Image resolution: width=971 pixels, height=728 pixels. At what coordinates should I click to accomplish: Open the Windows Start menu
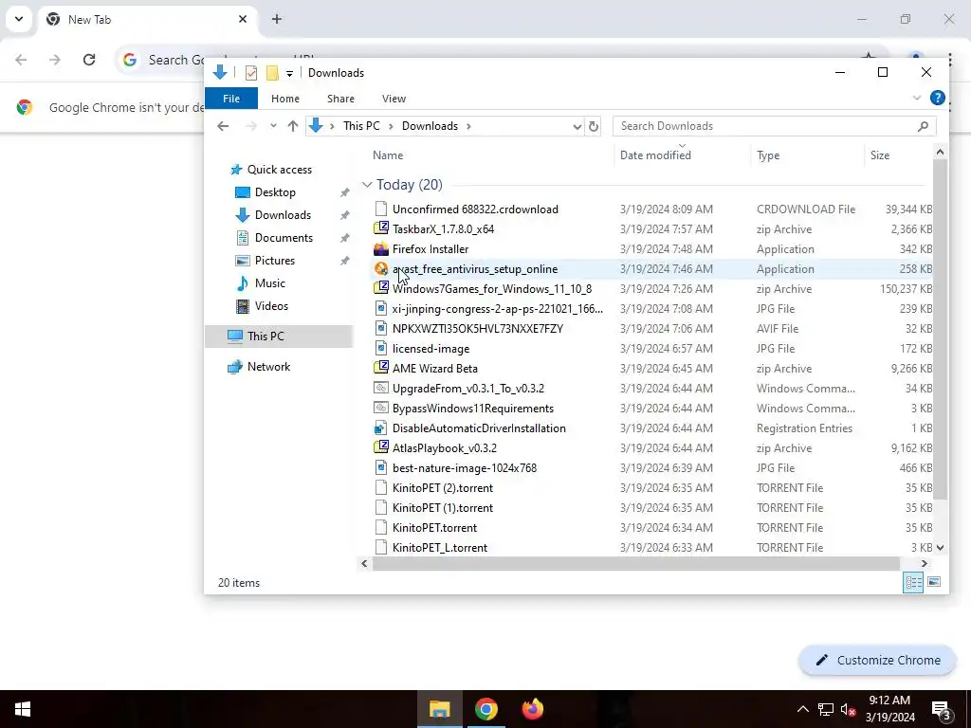pyautogui.click(x=23, y=709)
